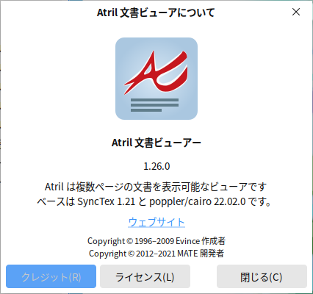Image resolution: width=313 pixels, height=294 pixels.
Task: Click the Atril 文書ビューアについて title bar text
Action: click(156, 12)
